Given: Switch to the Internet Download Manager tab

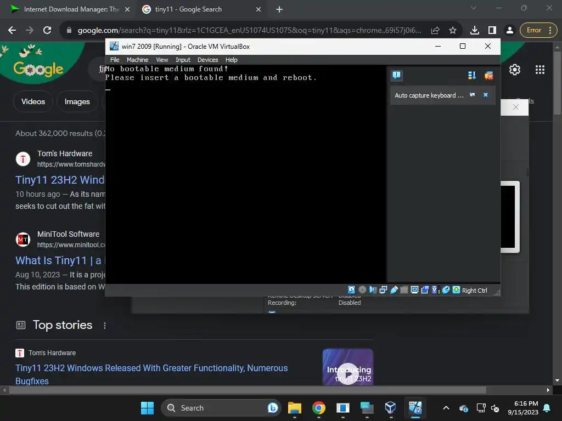Looking at the screenshot, I should tap(70, 9).
